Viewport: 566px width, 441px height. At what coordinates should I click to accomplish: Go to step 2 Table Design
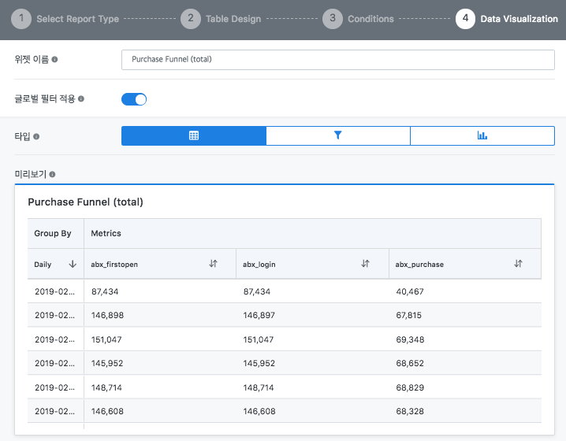[221, 19]
